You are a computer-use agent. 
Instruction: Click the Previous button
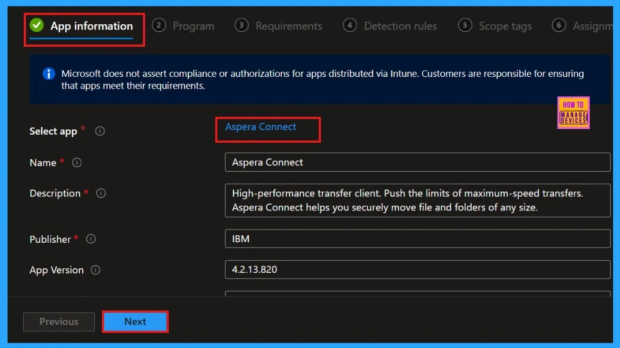(x=59, y=321)
